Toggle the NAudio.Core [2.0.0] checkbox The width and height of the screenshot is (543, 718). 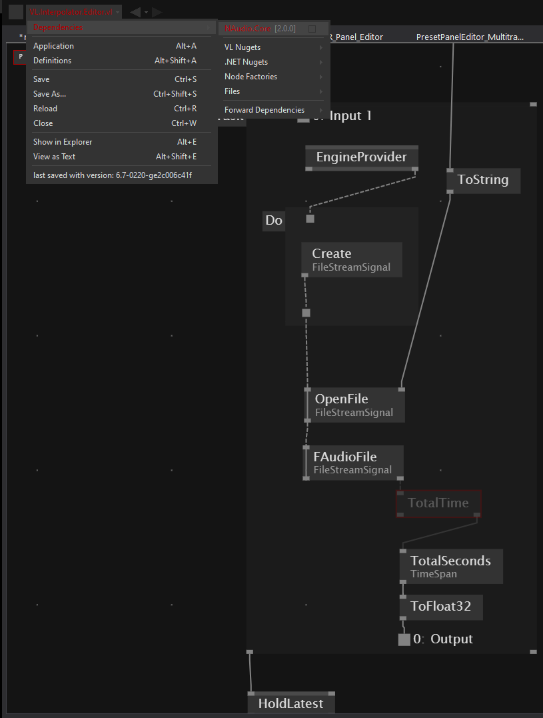tap(312, 29)
